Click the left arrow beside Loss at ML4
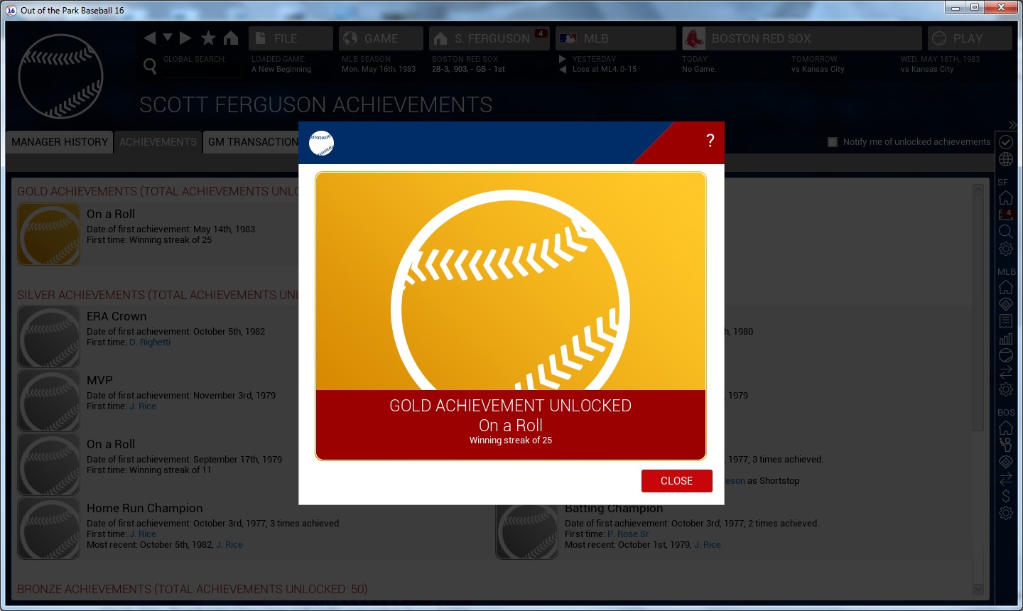This screenshot has height=611, width=1023. click(x=563, y=70)
